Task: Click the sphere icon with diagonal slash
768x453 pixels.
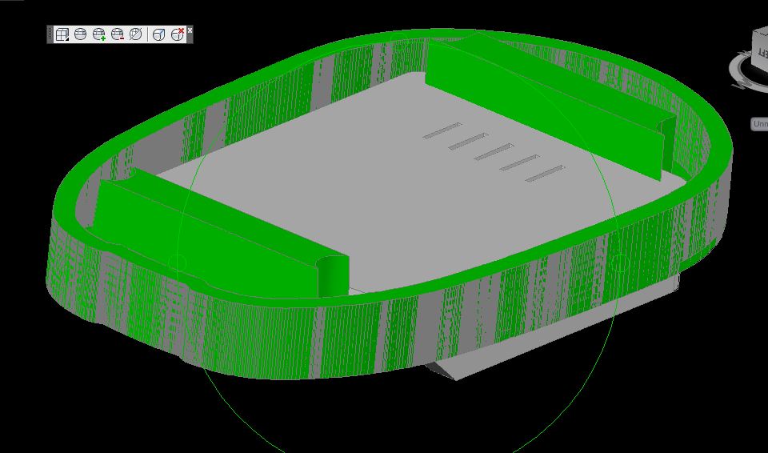Action: pos(135,34)
